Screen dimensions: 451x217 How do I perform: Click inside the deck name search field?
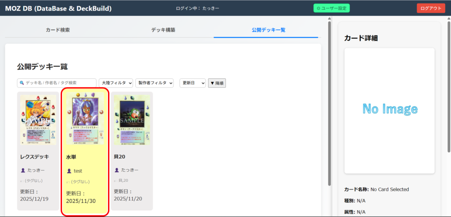click(x=59, y=83)
